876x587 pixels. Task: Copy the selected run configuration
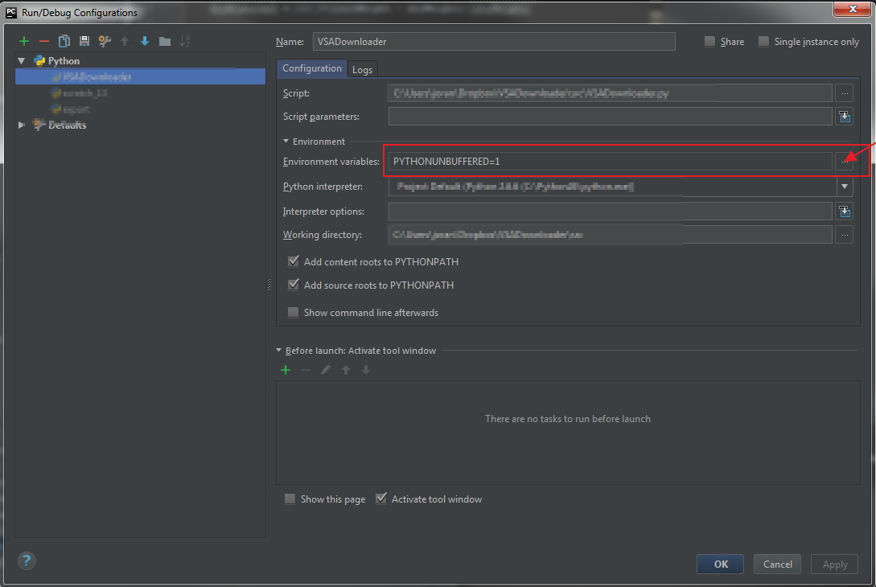(x=64, y=40)
